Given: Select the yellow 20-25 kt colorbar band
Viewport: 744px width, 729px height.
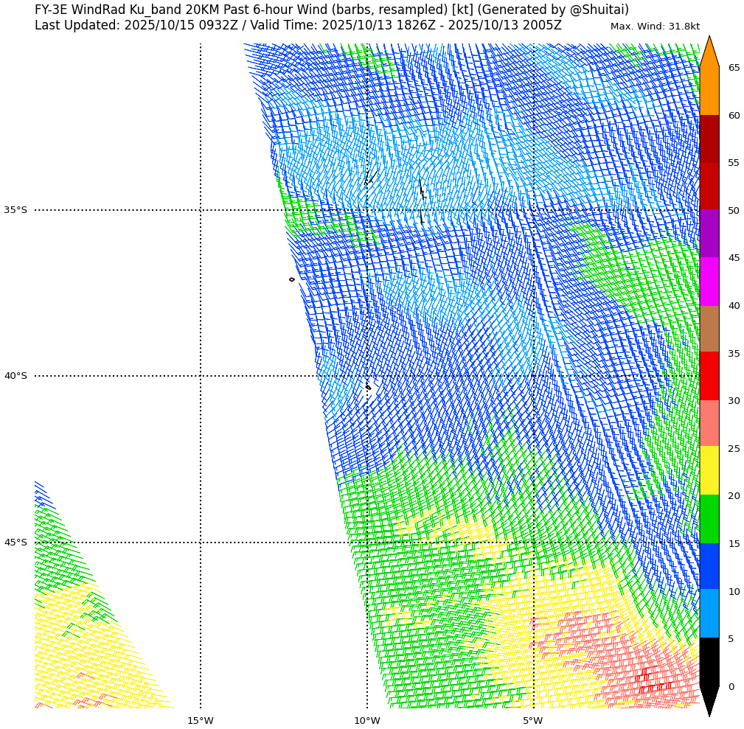Looking at the screenshot, I should pyautogui.click(x=709, y=471).
